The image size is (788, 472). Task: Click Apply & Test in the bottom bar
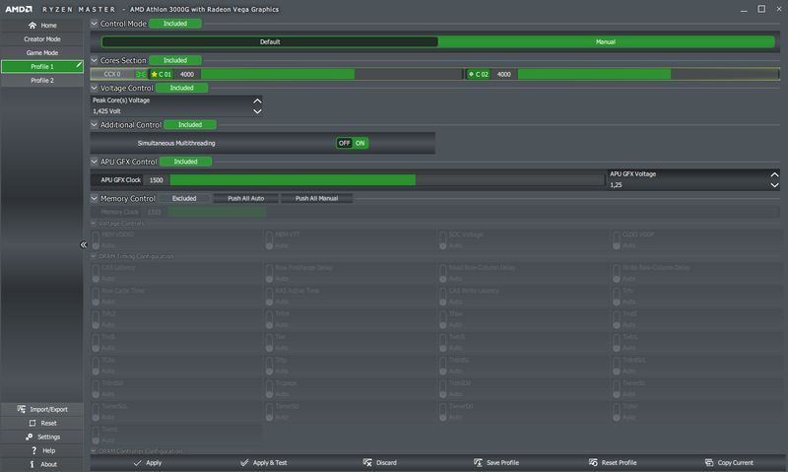pyautogui.click(x=264, y=462)
